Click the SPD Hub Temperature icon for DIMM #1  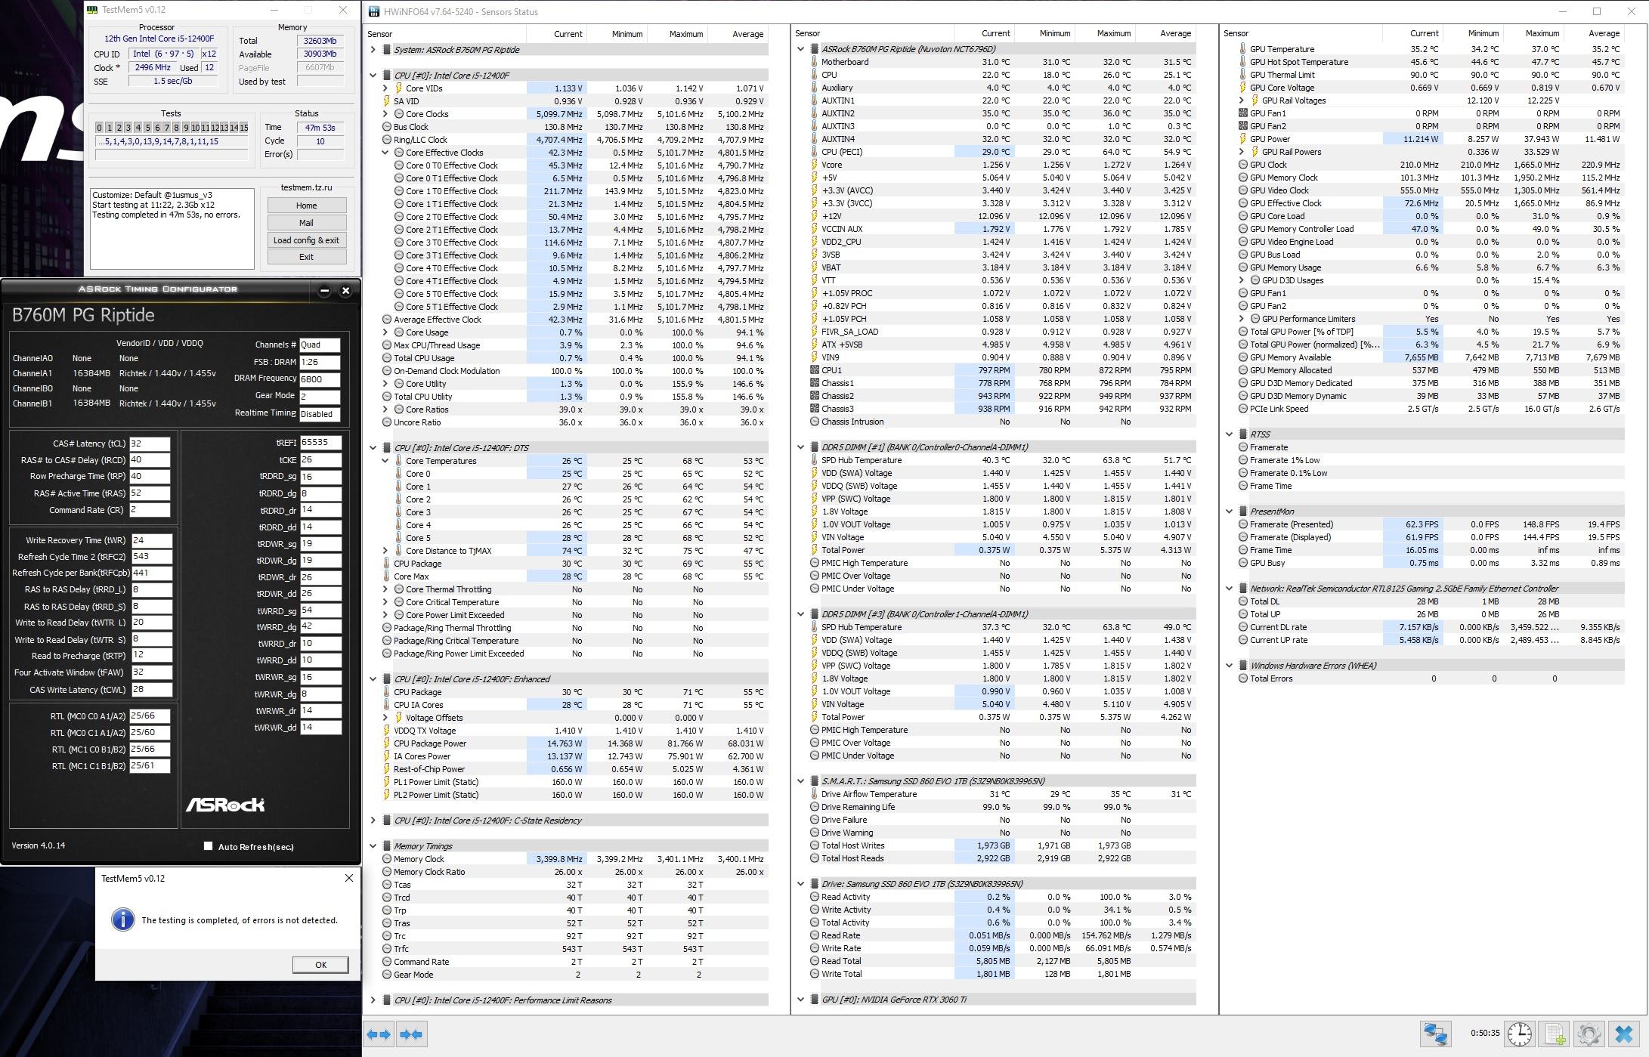pos(815,460)
